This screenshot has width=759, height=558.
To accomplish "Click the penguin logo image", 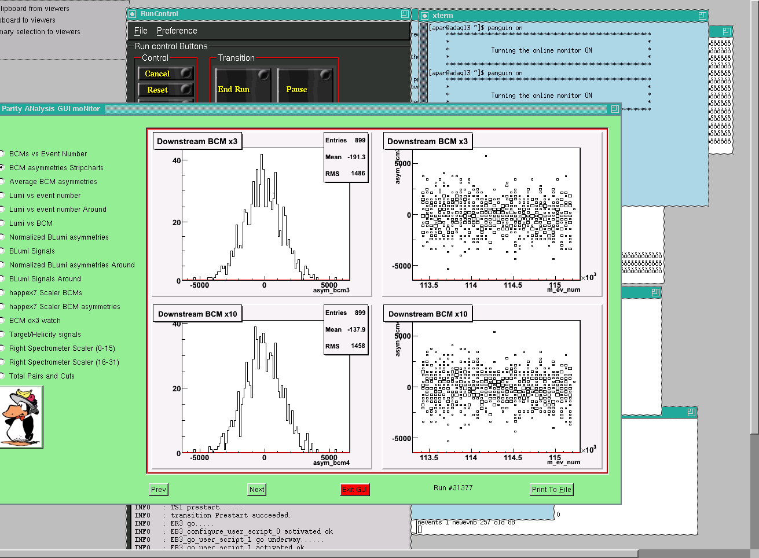I will [21, 417].
